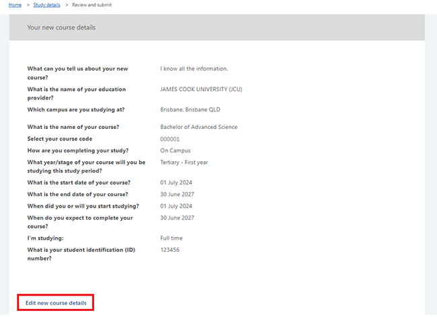Screen dimensions: 437x317
Task: Select 'Bachelor of Advanced Science' course name
Action: 199,127
